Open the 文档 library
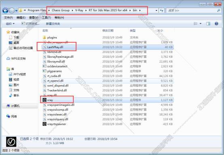The width and height of the screenshot is (224, 155). [x=16, y=90]
